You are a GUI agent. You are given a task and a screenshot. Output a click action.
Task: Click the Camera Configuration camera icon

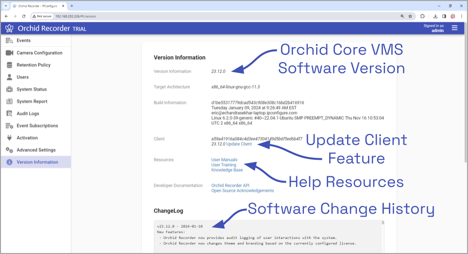click(x=9, y=53)
